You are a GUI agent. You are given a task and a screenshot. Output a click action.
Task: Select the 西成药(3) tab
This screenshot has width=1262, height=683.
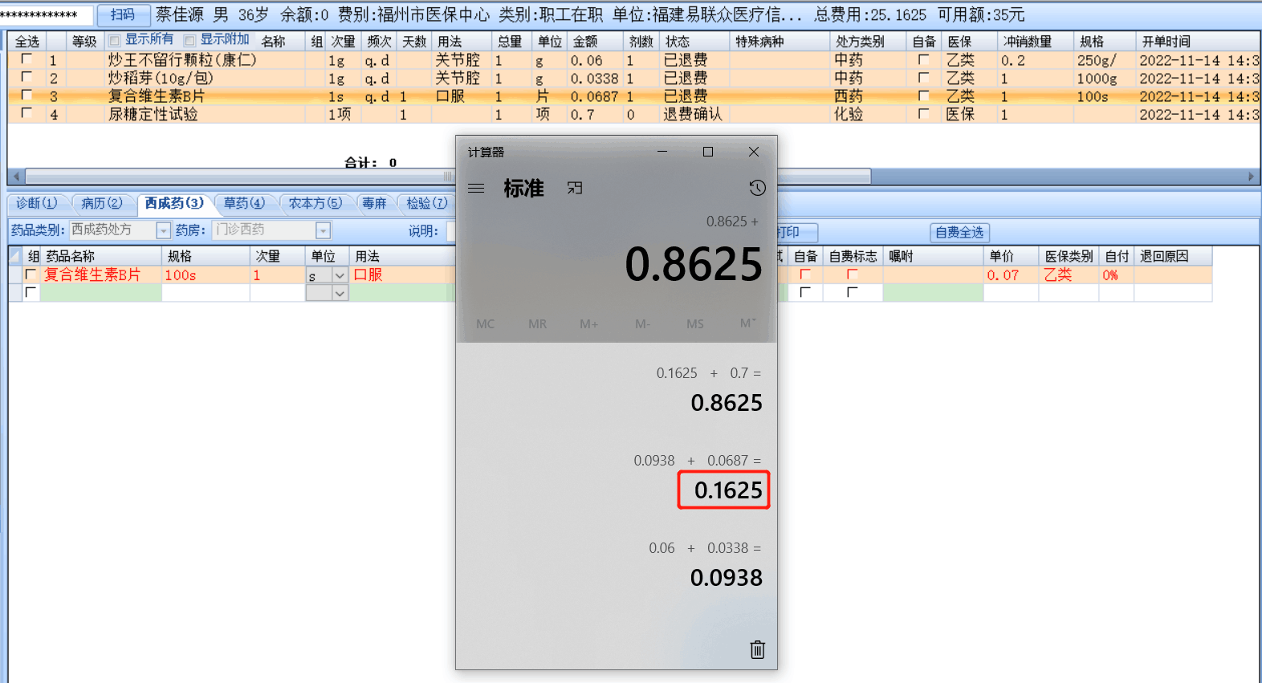pos(173,203)
